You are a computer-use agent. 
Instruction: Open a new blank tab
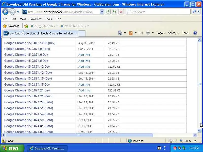[x=82, y=34]
